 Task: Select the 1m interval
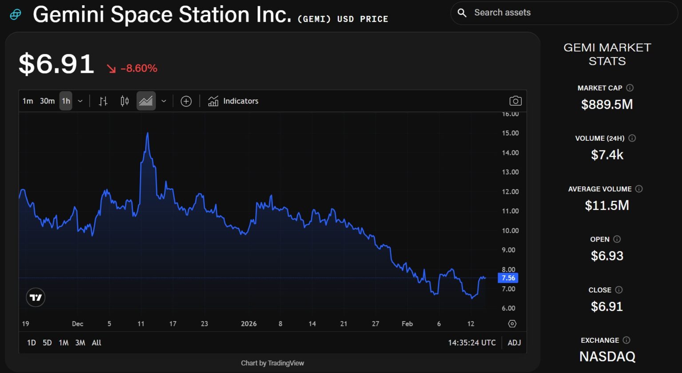(28, 101)
